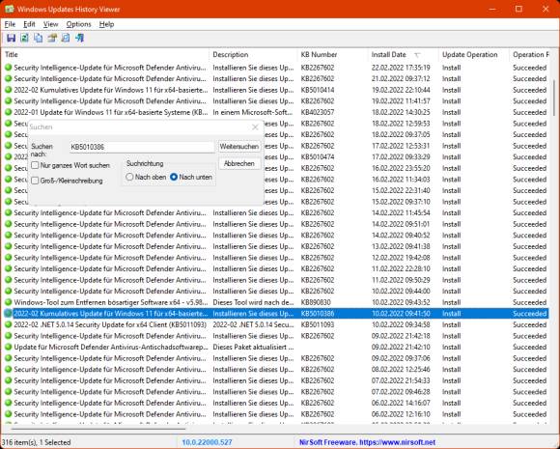Viewport: 560px width, 449px height.
Task: Click green icon of the .NET 5.0.14 row
Action: (9, 324)
